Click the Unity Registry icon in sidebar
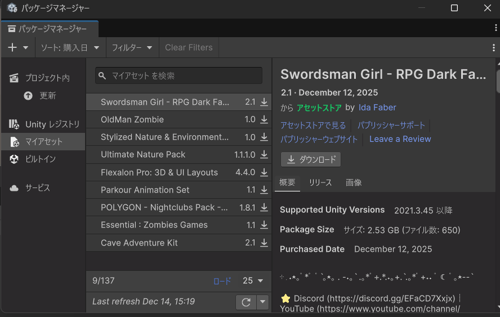 tap(14, 124)
